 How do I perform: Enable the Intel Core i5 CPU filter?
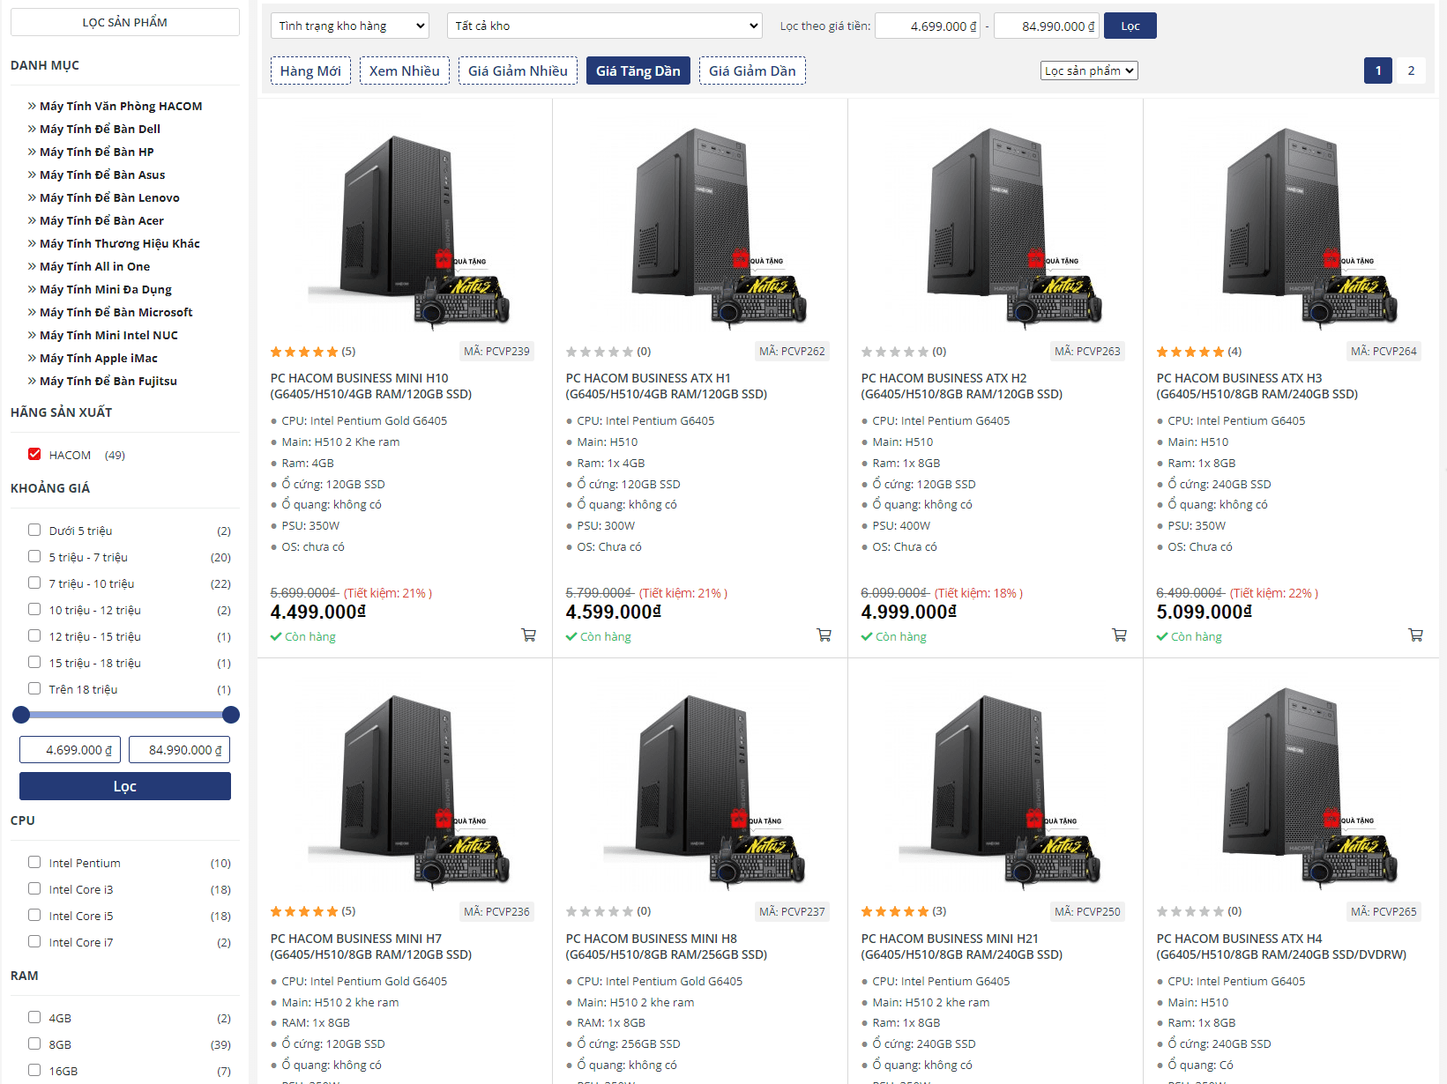[x=34, y=916]
